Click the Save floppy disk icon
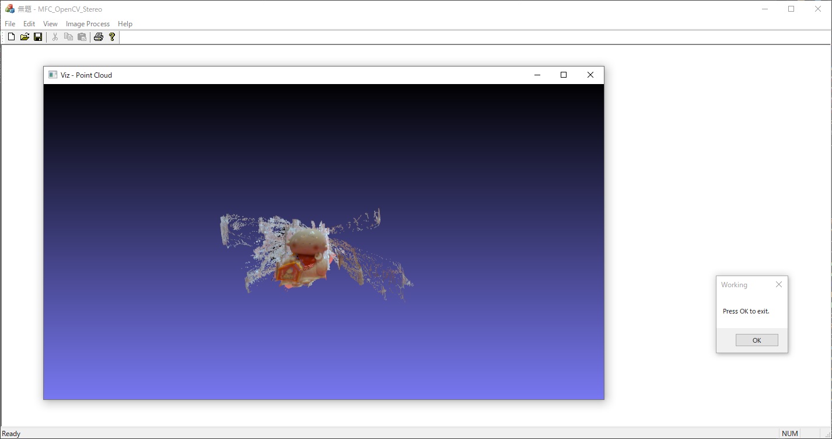Image resolution: width=832 pixels, height=439 pixels. (x=38, y=37)
